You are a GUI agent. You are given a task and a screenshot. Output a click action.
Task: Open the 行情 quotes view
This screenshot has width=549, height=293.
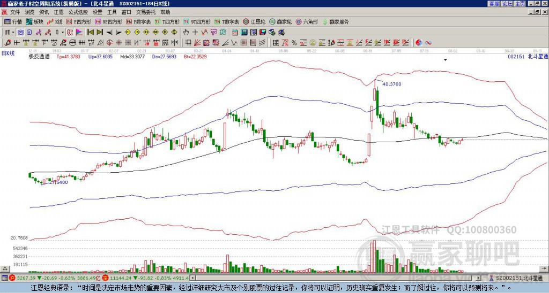[x=13, y=21]
